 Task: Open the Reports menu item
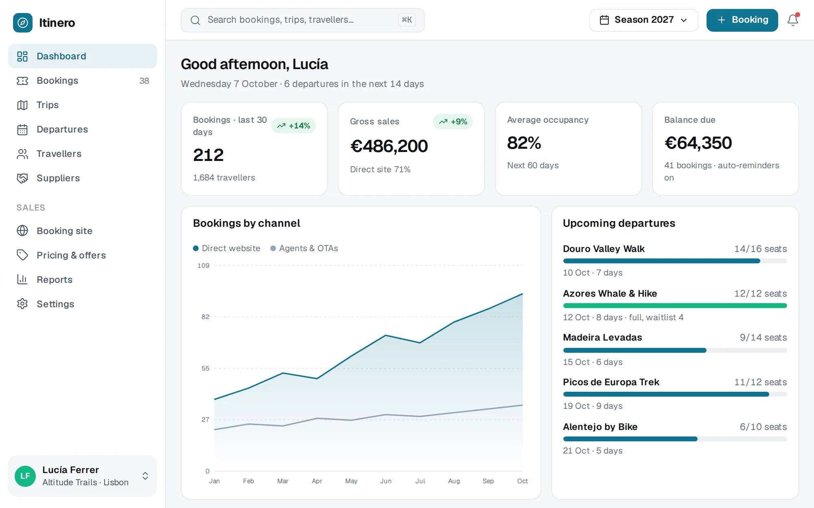click(83, 280)
